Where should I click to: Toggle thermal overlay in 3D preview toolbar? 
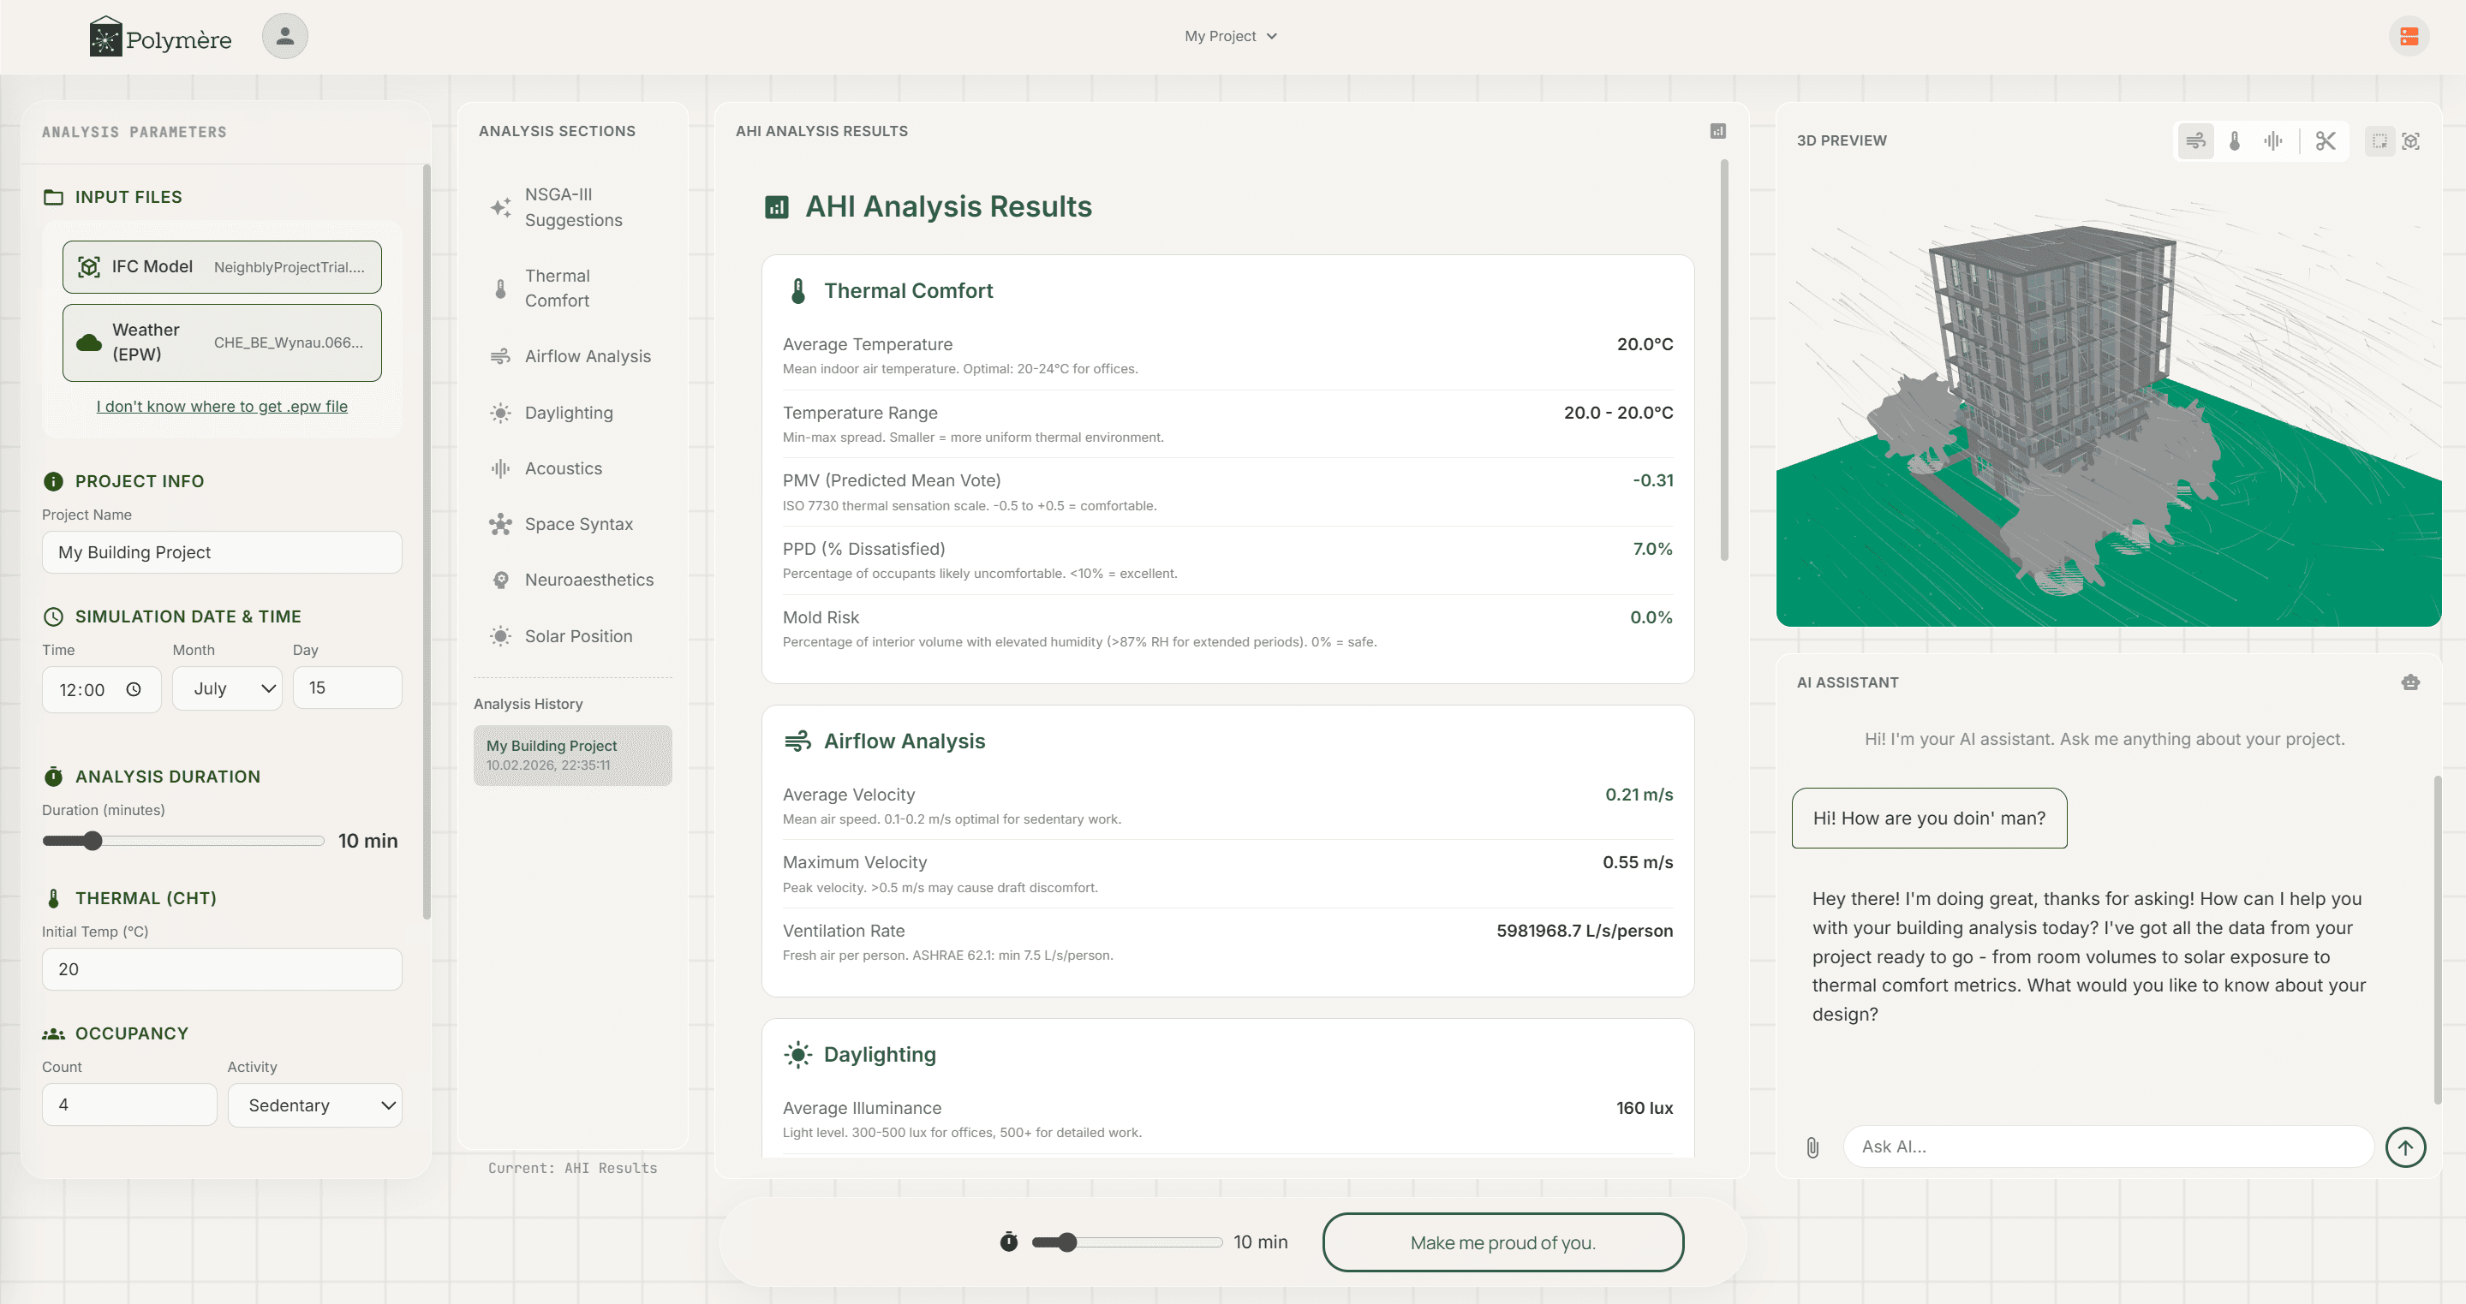click(x=2235, y=141)
